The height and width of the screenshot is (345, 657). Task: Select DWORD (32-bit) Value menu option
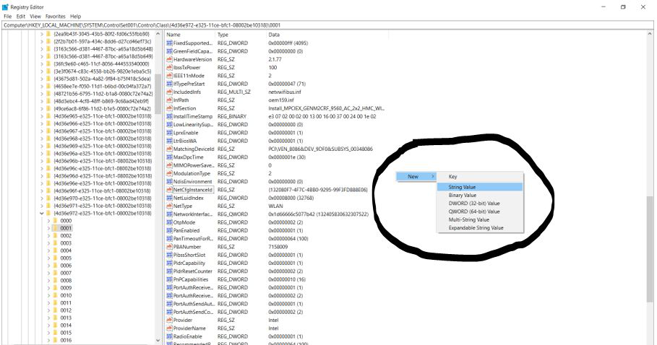coord(473,204)
